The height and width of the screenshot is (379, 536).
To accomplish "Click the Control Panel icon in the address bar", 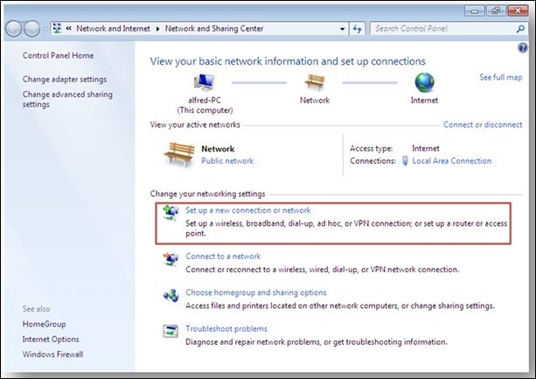I will (x=57, y=28).
